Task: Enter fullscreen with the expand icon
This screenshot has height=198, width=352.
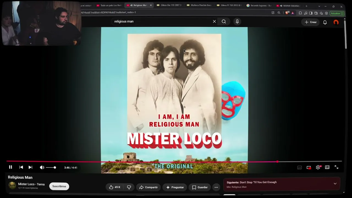Action: click(x=336, y=167)
